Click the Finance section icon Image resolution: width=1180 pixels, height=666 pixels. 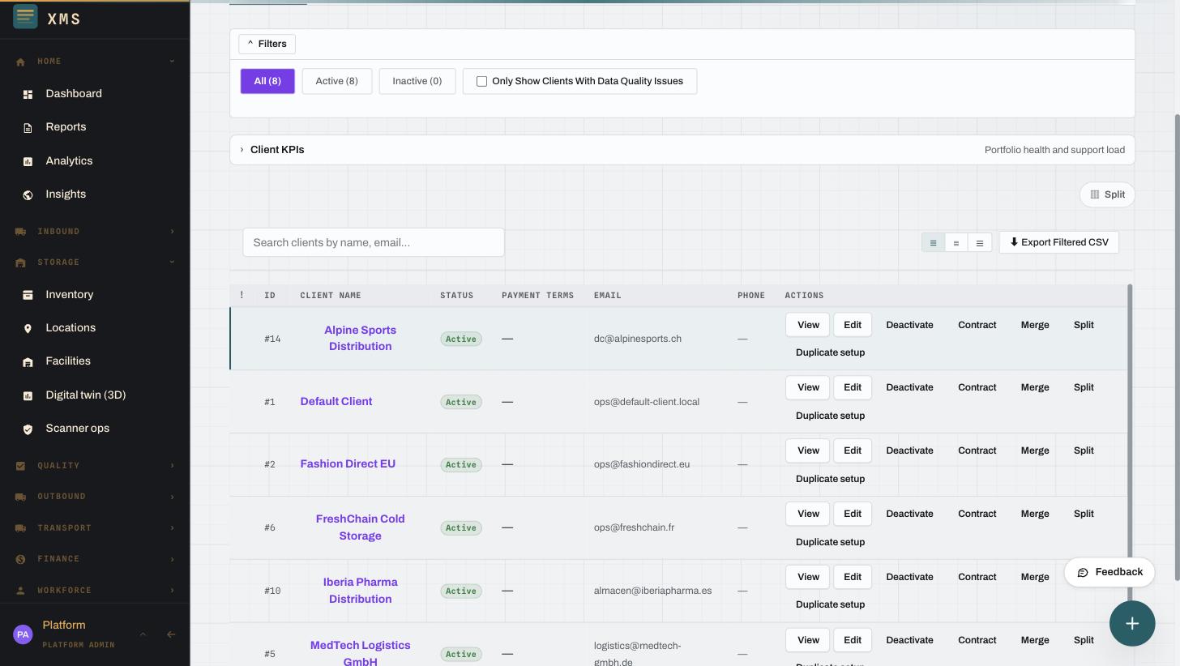point(20,559)
